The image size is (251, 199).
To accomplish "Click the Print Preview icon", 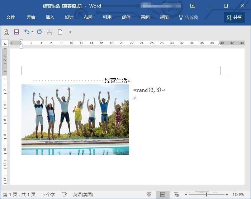I will [6, 32].
